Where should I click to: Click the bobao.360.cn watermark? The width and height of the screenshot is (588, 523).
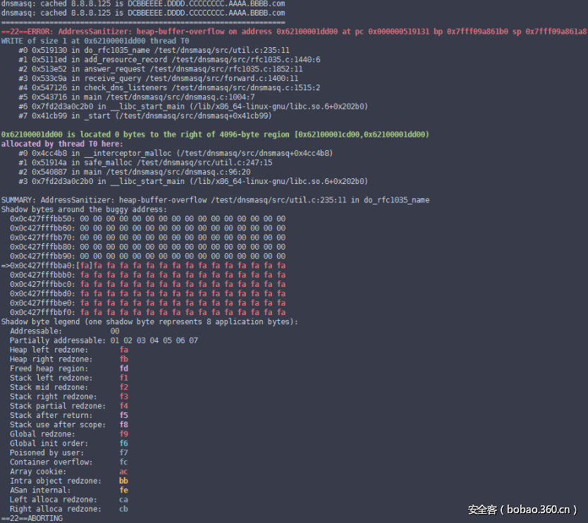point(522,509)
